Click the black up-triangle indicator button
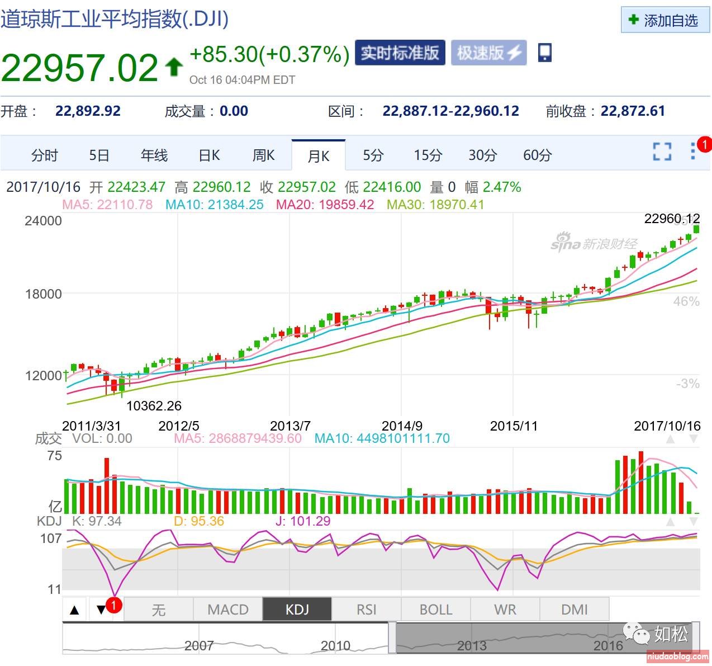 (74, 610)
